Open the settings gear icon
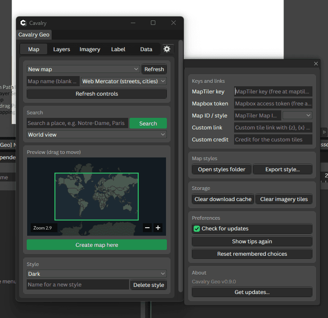 click(167, 49)
